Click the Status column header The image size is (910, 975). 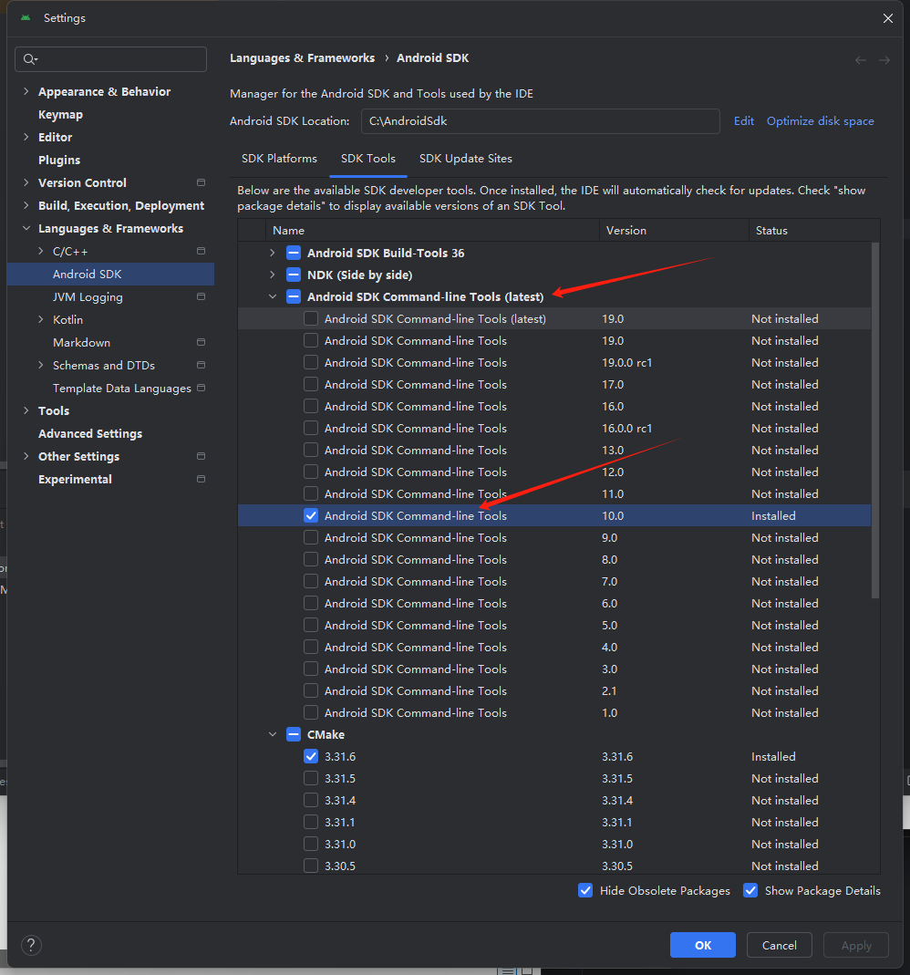click(x=814, y=230)
